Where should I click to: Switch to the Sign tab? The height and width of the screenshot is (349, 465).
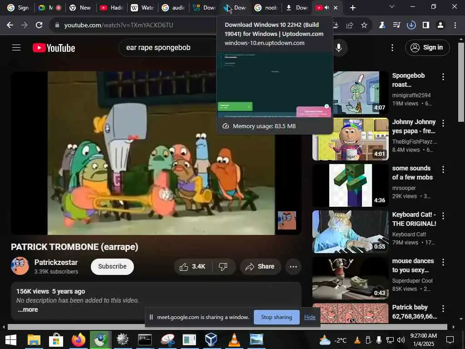pos(18,8)
